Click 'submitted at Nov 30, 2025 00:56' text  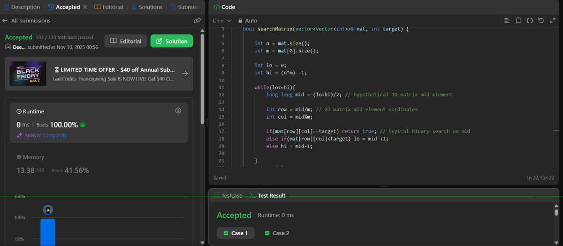click(x=63, y=47)
